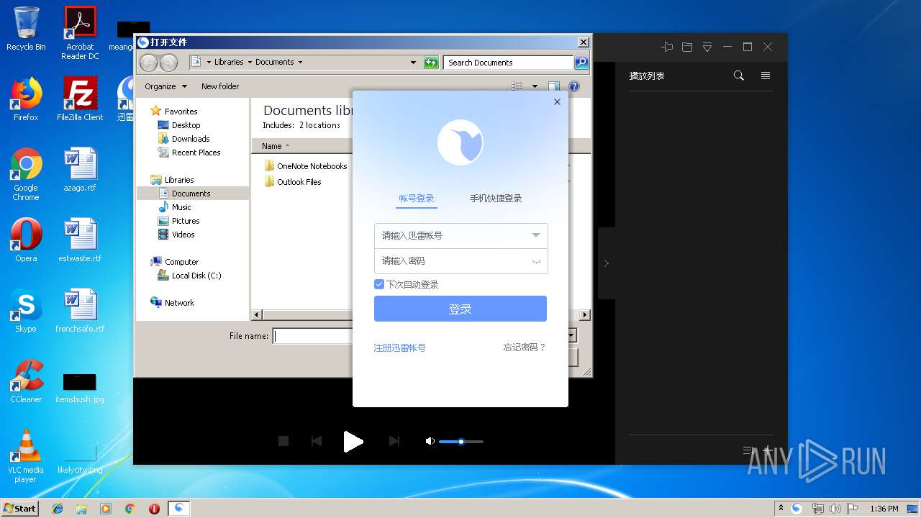Launch CCleaner desktop shortcut

tap(26, 381)
